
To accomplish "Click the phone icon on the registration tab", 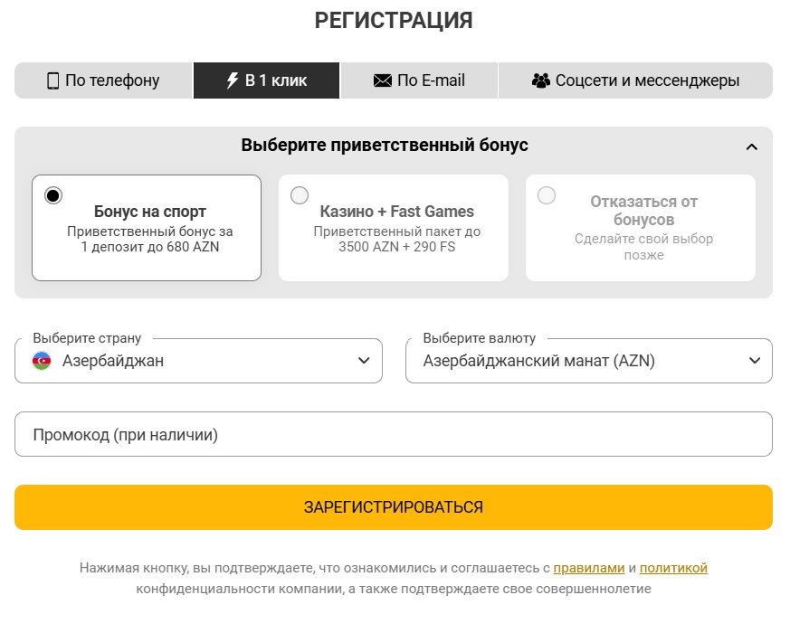I will [52, 80].
